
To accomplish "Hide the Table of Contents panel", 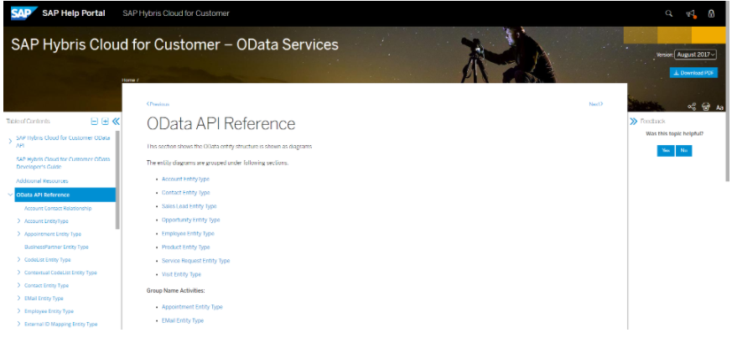I will click(x=116, y=122).
